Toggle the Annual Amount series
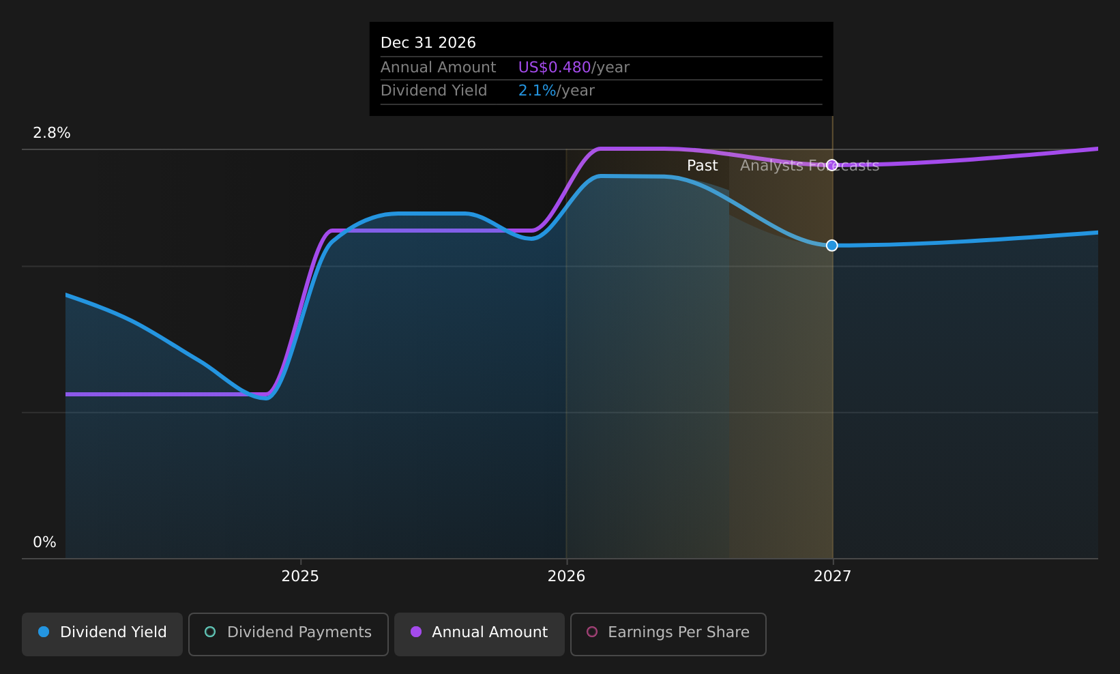 point(480,634)
